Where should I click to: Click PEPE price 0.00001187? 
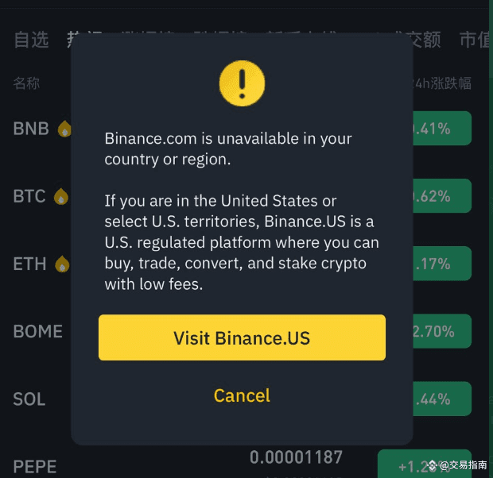296,457
